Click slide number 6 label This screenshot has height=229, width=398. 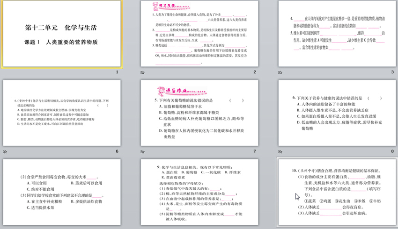point(117,151)
